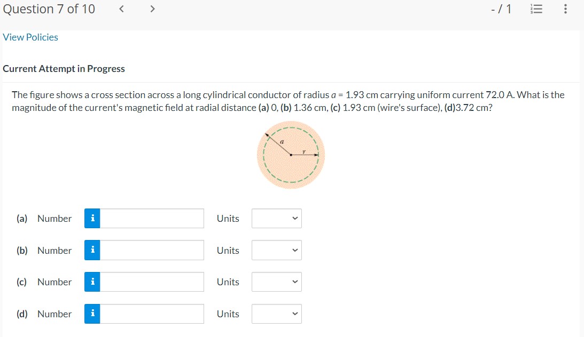Click the 'Question 7 of 10' heading
The height and width of the screenshot is (337, 584).
(49, 9)
